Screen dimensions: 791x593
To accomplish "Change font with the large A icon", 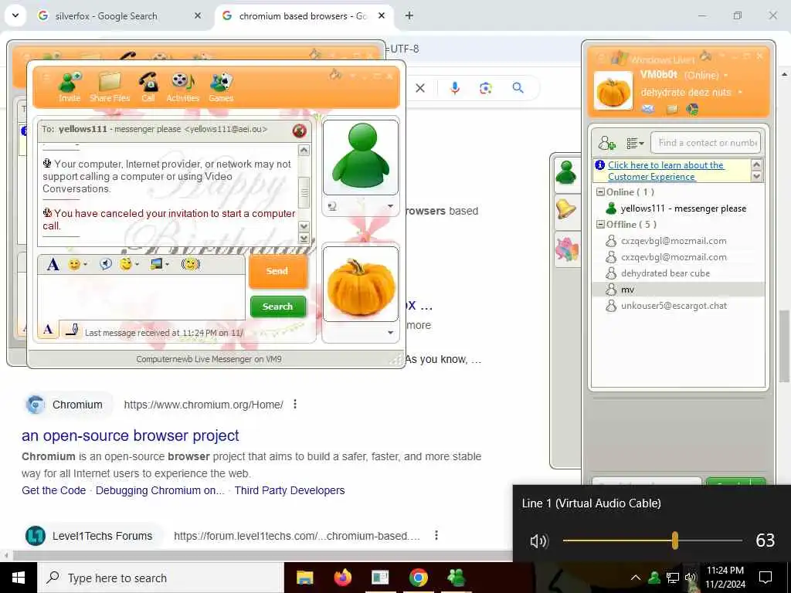I will [x=53, y=264].
